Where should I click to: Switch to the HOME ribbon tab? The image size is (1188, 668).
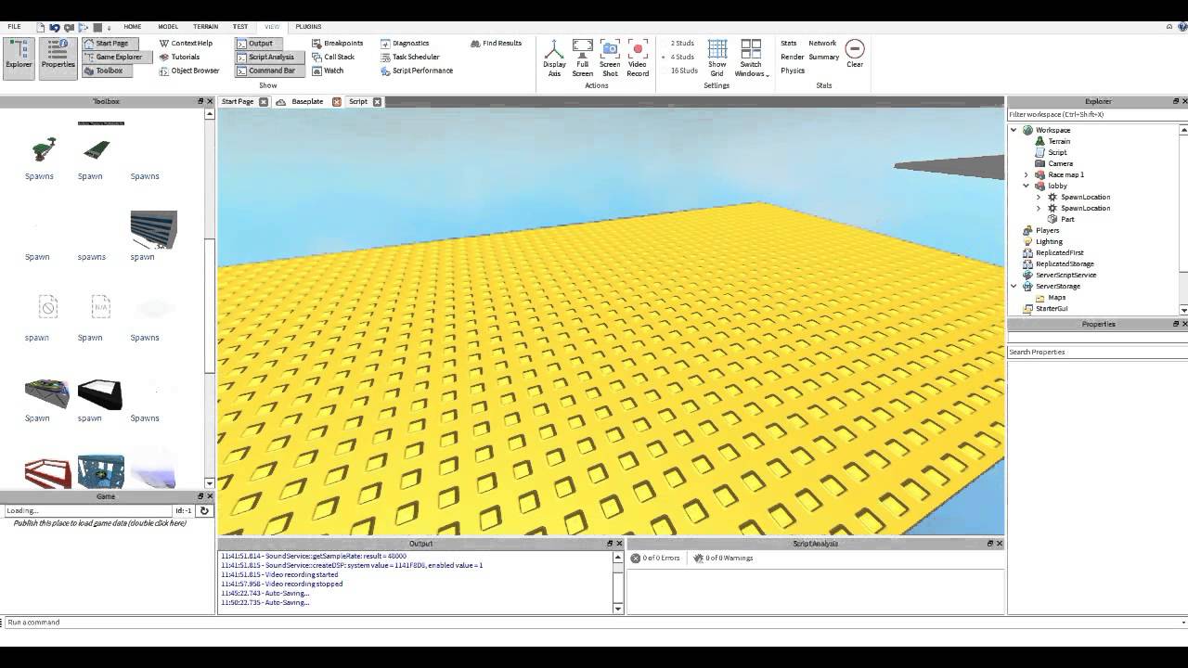tap(133, 27)
